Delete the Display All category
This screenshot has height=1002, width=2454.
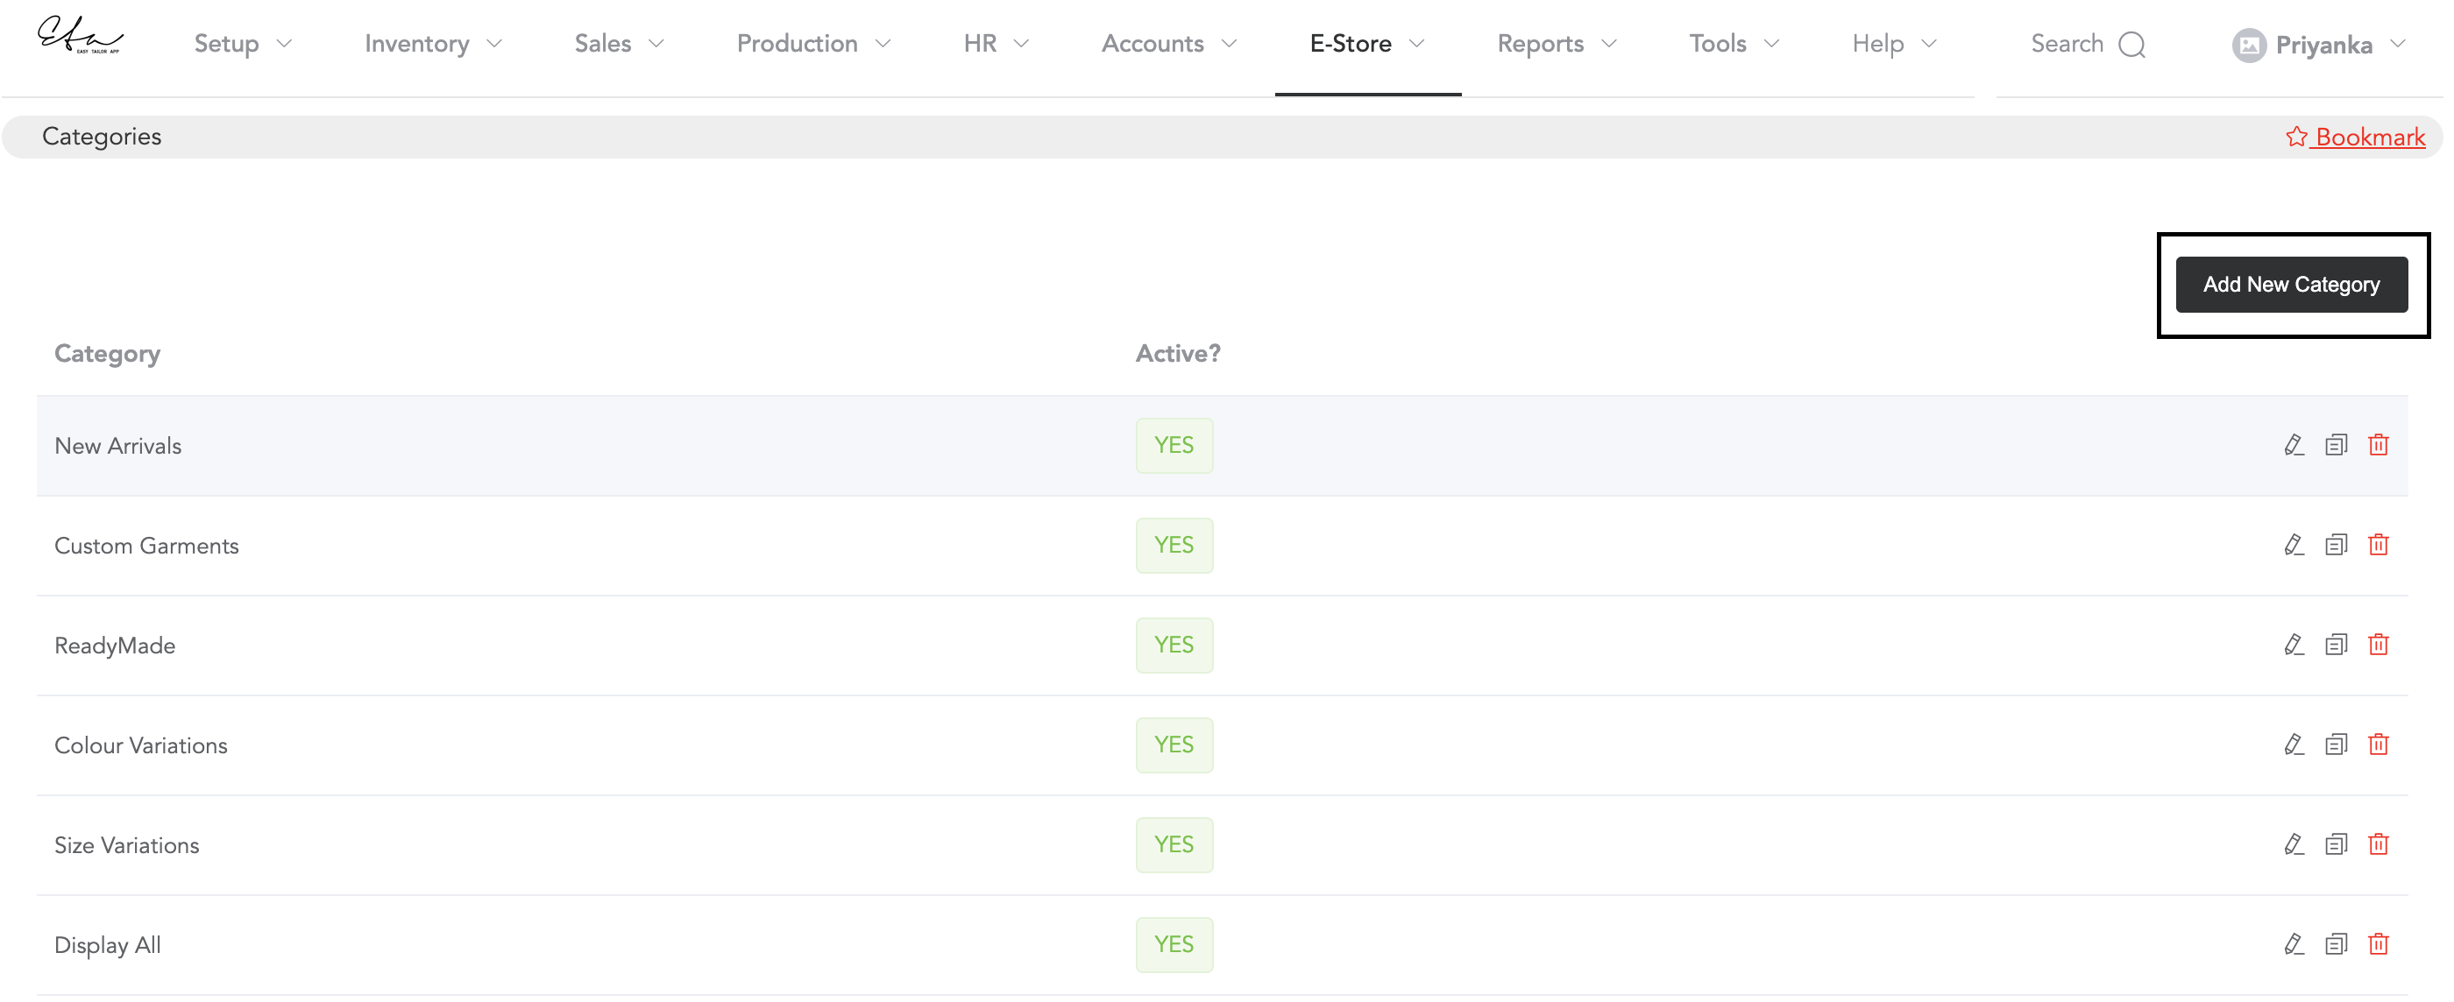coord(2378,945)
